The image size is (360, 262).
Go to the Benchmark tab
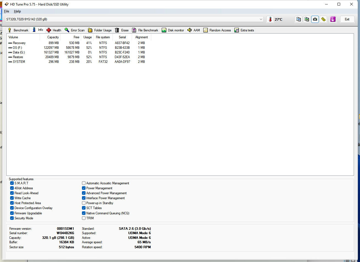click(x=18, y=30)
